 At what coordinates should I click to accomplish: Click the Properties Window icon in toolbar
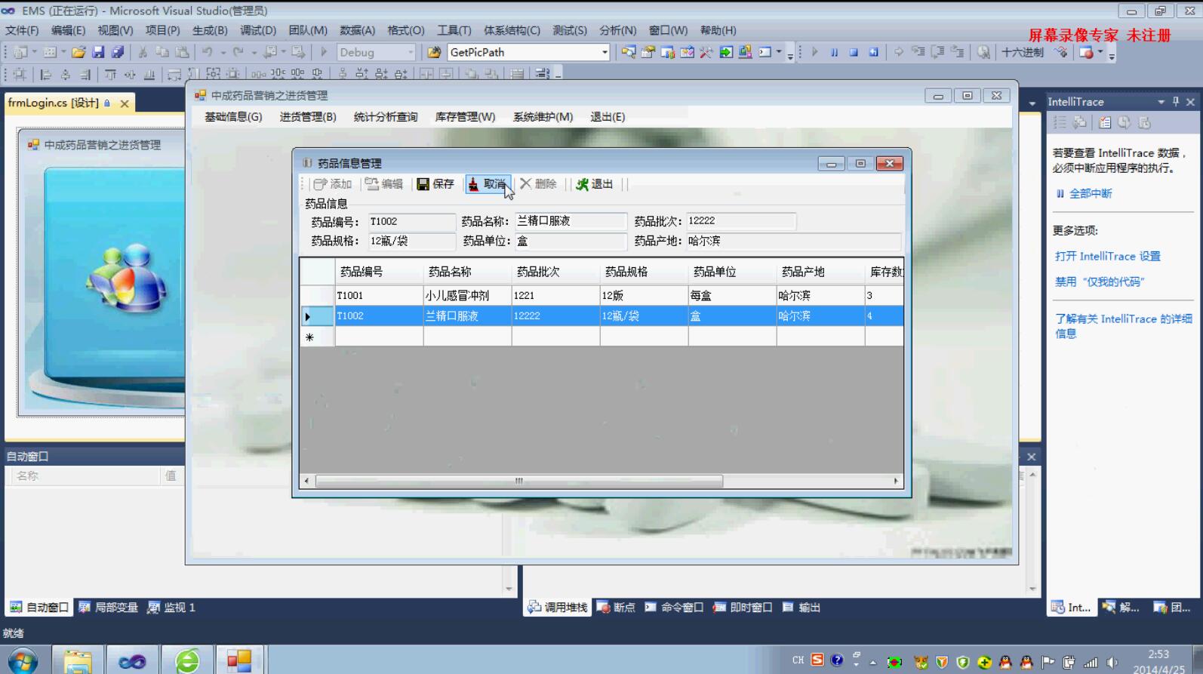[x=648, y=52]
